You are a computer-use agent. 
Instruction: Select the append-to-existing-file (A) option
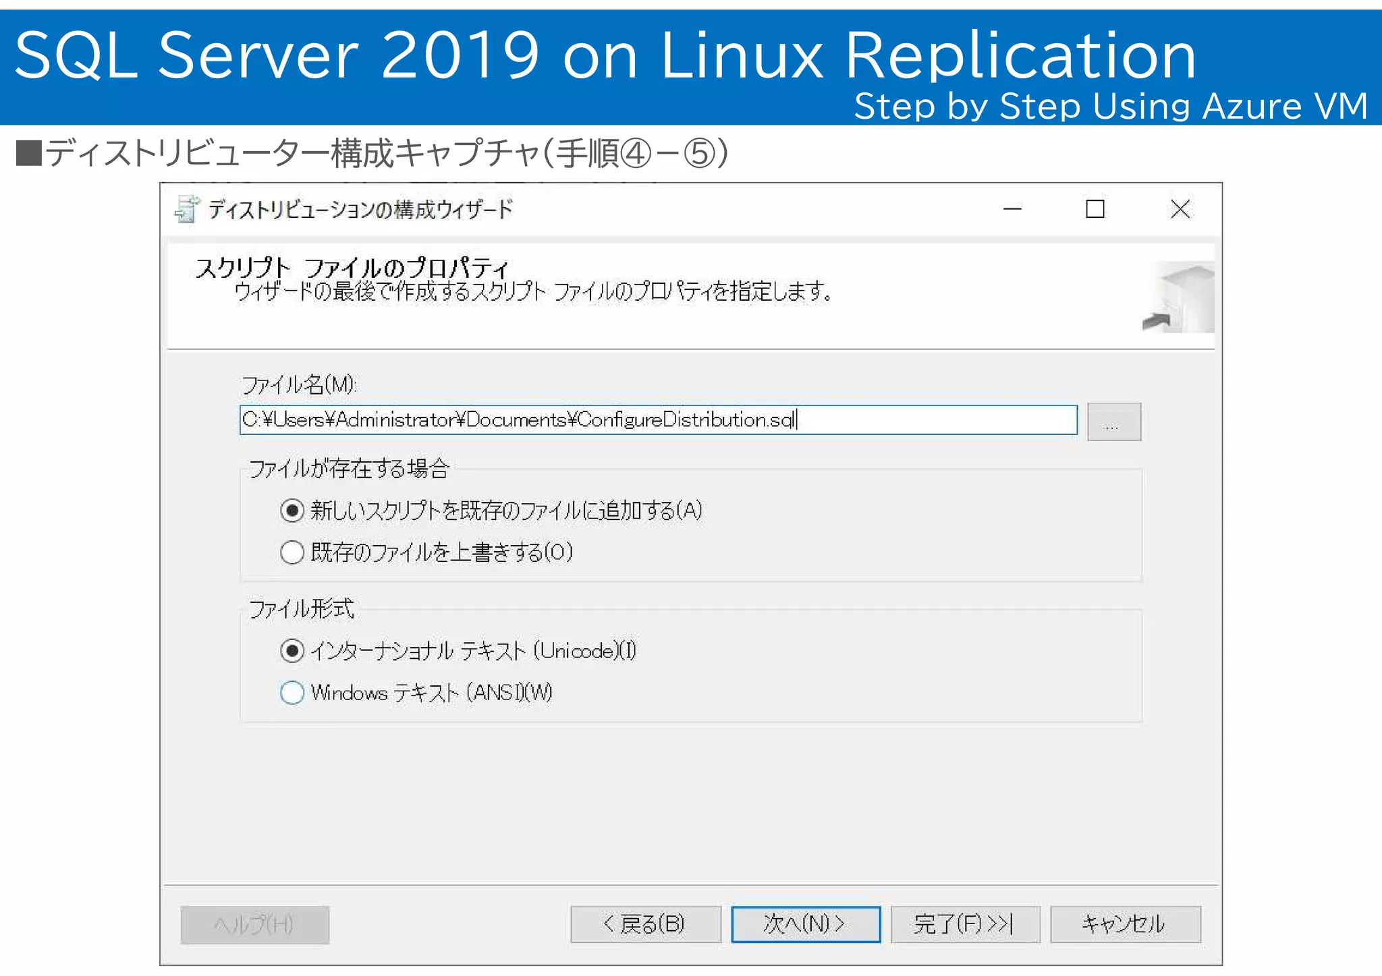click(491, 511)
